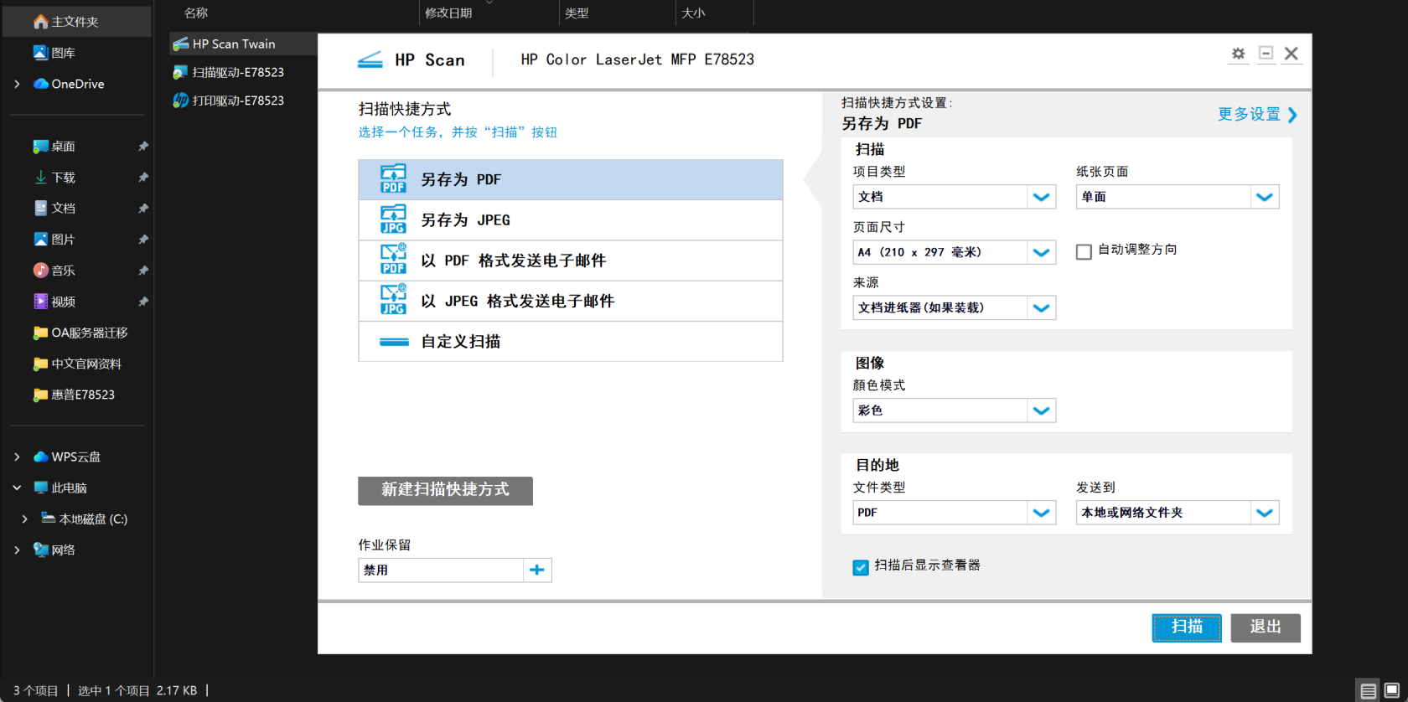Sort Explorer files by 大小 column header
This screenshot has width=1408, height=702.
click(x=693, y=13)
